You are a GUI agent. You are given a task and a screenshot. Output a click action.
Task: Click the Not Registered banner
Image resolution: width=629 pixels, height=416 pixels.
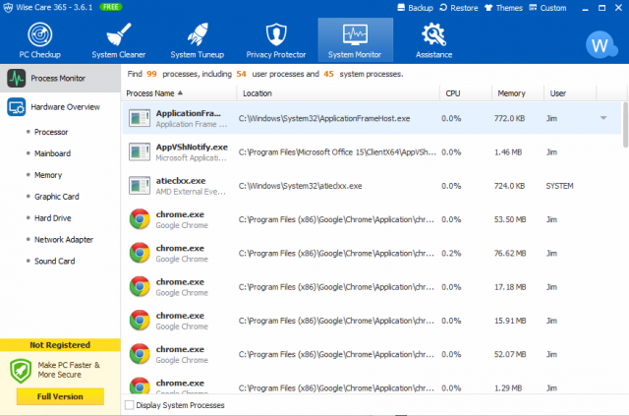coord(60,345)
